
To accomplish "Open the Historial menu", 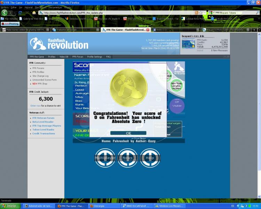I will [29, 7].
